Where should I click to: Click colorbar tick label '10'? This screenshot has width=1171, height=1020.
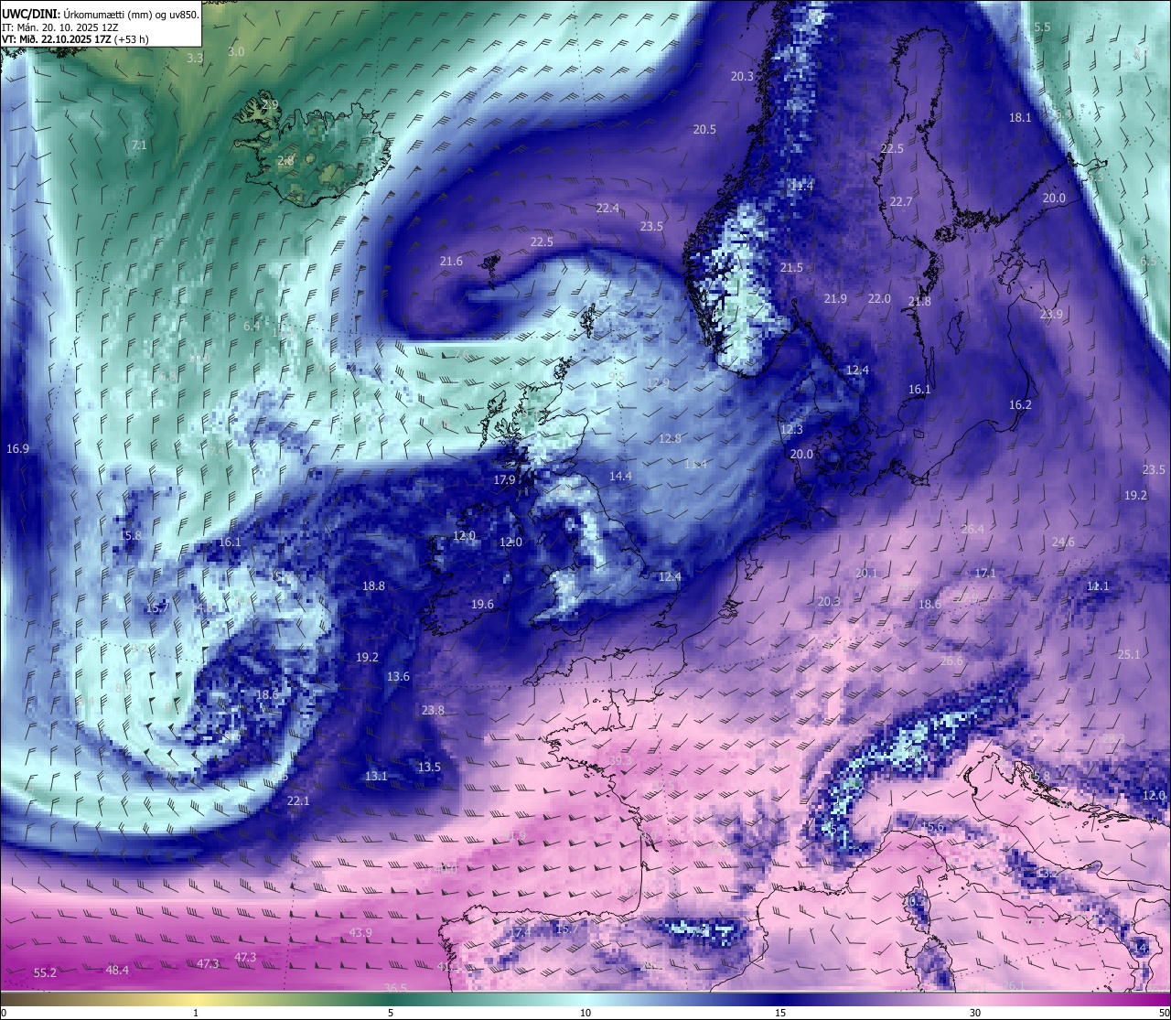pos(585,1013)
